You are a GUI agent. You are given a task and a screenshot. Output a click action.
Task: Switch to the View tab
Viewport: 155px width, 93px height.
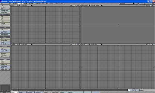(62, 4)
